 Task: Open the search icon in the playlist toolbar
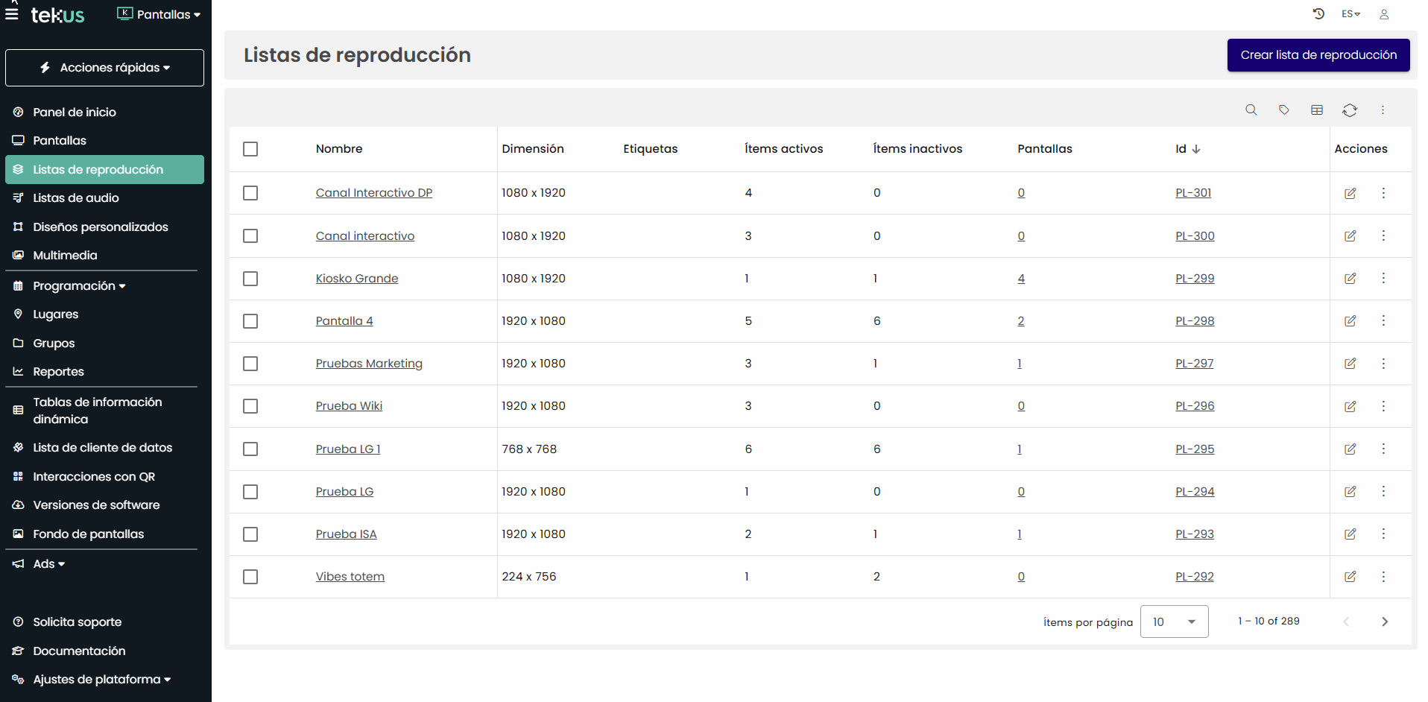1251,110
